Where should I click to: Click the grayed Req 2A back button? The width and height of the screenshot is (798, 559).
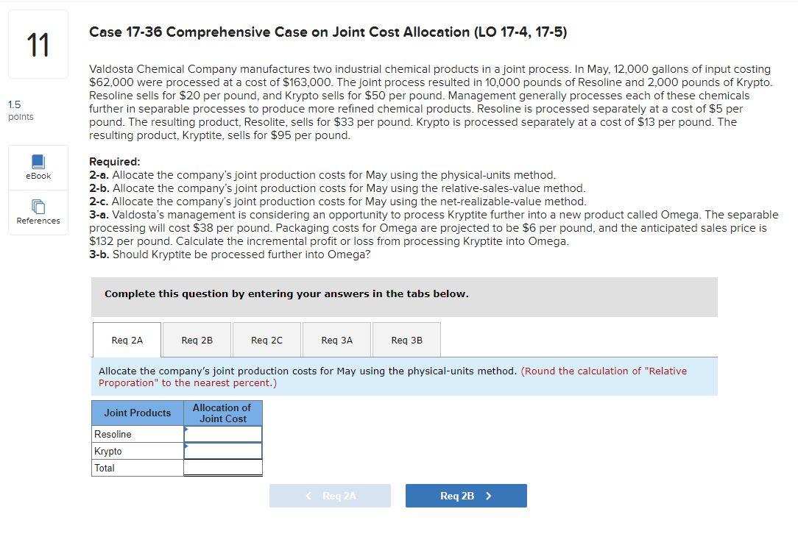point(330,495)
